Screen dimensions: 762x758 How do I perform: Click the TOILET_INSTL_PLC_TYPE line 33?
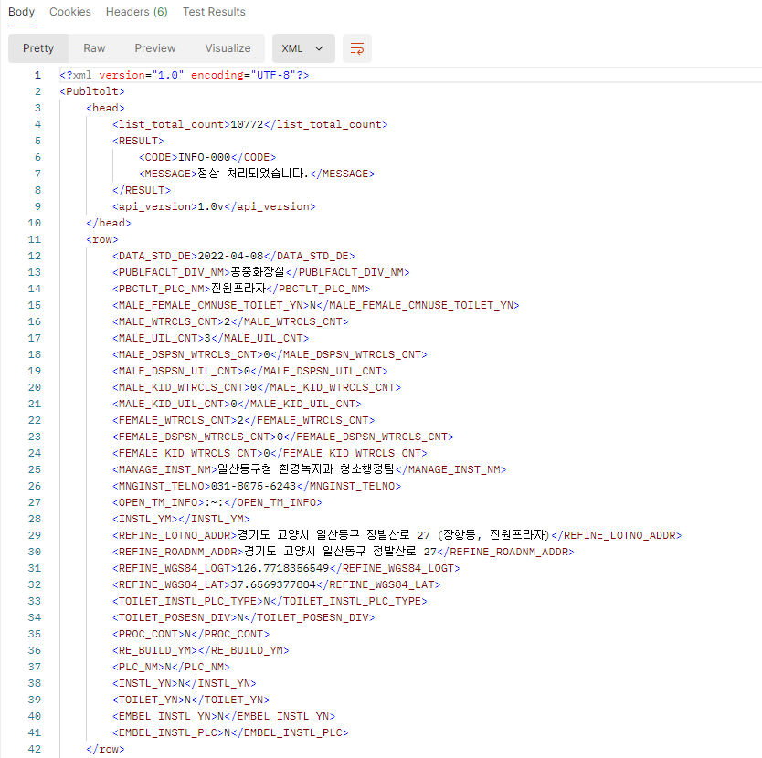coord(270,602)
